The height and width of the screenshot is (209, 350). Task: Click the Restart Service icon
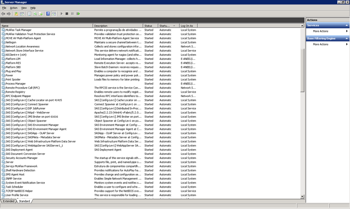tap(78, 14)
